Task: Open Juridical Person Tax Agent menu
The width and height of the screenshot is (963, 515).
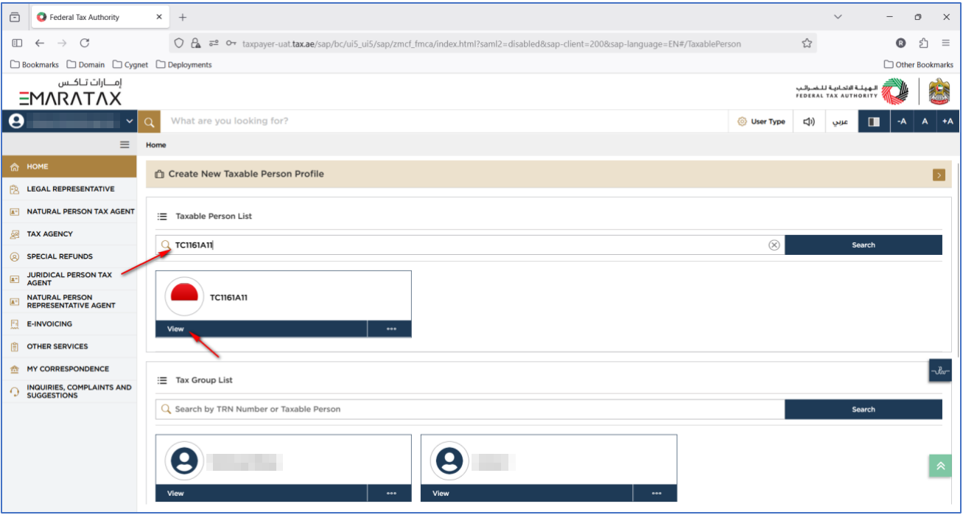Action: pyautogui.click(x=69, y=278)
